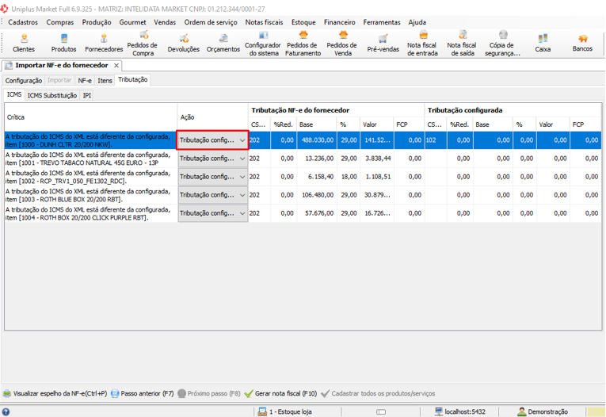Open the Notas fiscais menu

point(264,22)
